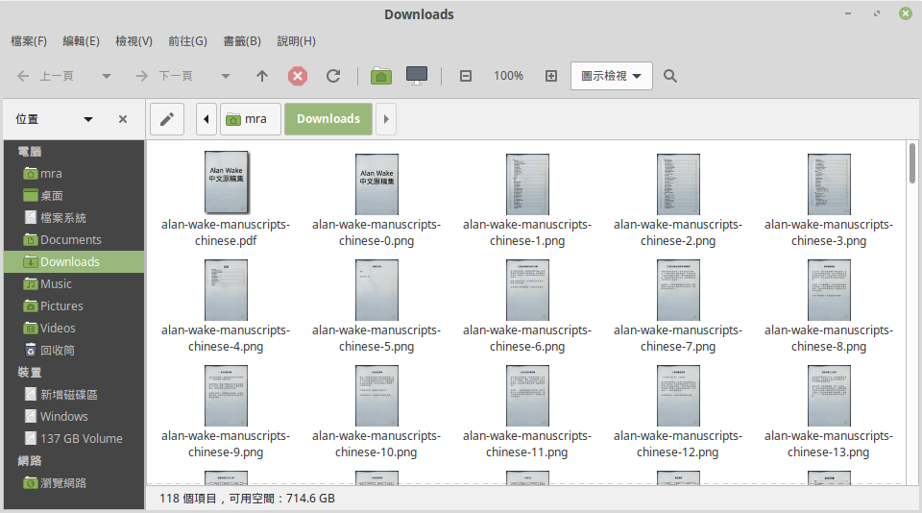
Task: Select the alan-wake-manuscripts-chinese-2.png thumbnail
Action: (x=678, y=184)
